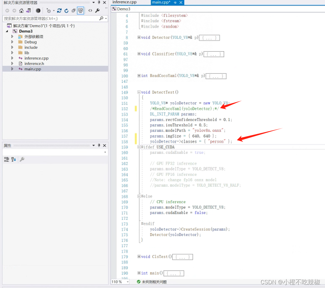Open the Solution Explorer window position dropdown
325x288 pixels.
(x=93, y=2)
